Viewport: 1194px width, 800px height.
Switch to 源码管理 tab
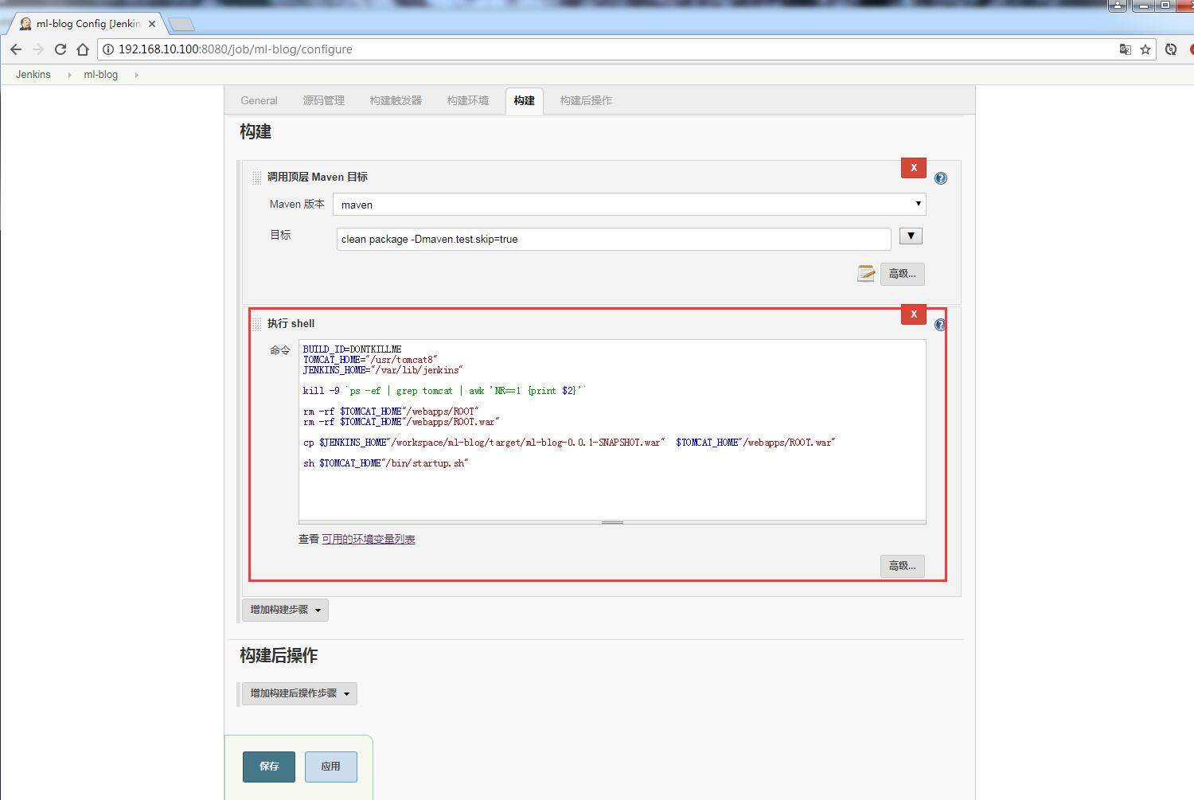point(323,100)
